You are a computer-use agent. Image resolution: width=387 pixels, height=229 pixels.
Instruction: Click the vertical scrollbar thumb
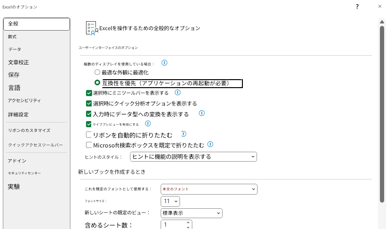click(x=382, y=114)
